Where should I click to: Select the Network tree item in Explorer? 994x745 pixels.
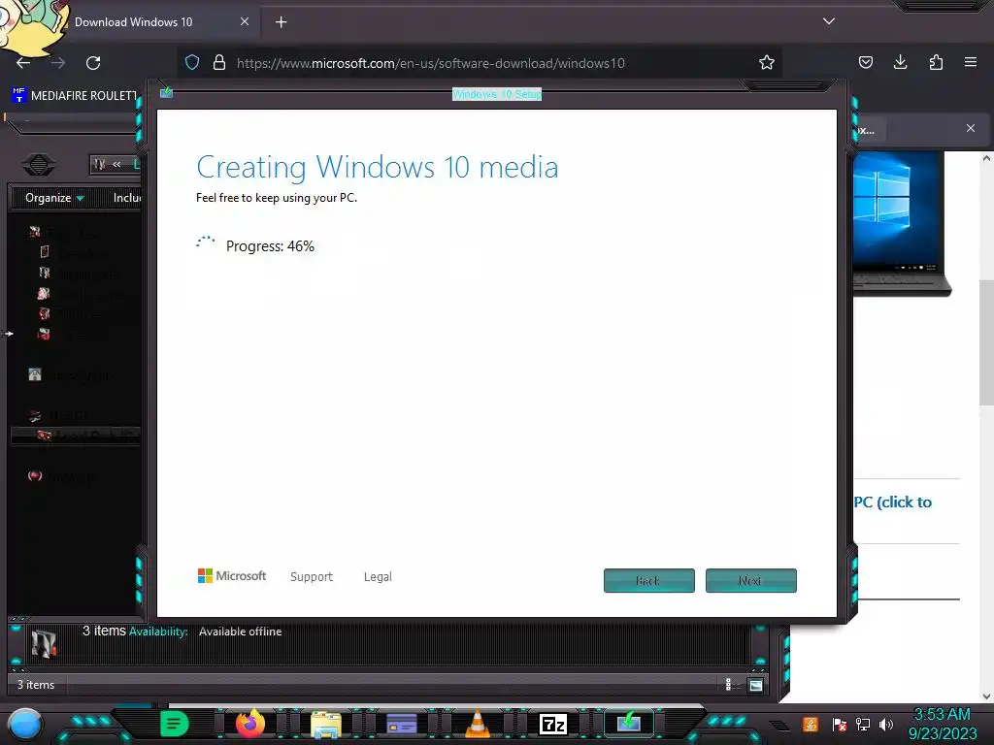pyautogui.click(x=60, y=475)
